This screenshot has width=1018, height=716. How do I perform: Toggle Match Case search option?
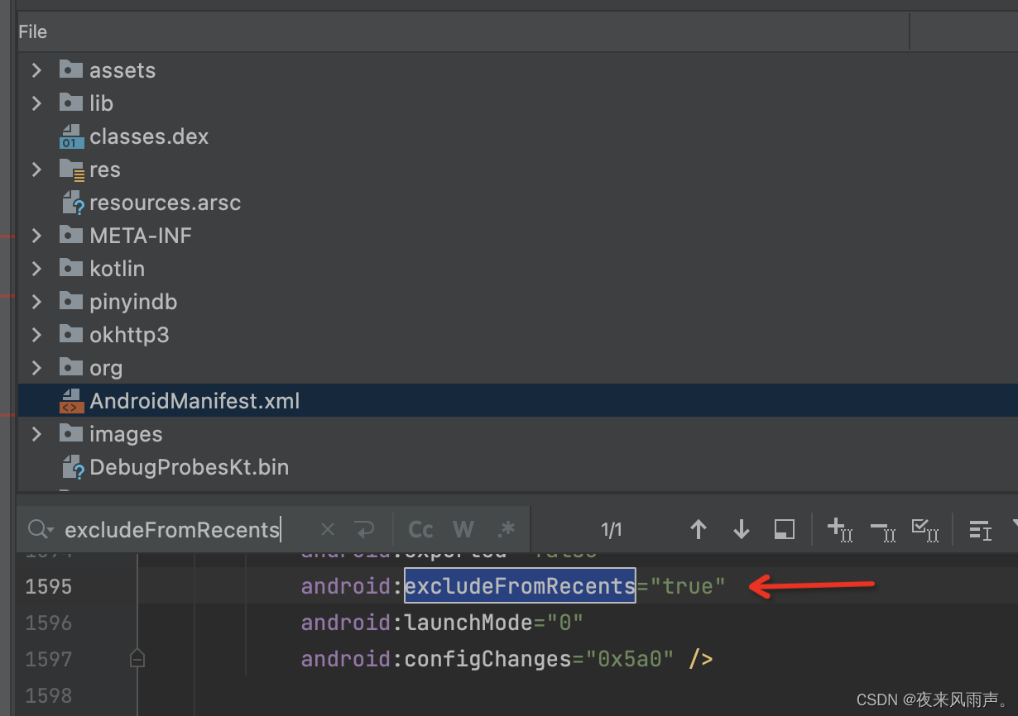pos(421,529)
